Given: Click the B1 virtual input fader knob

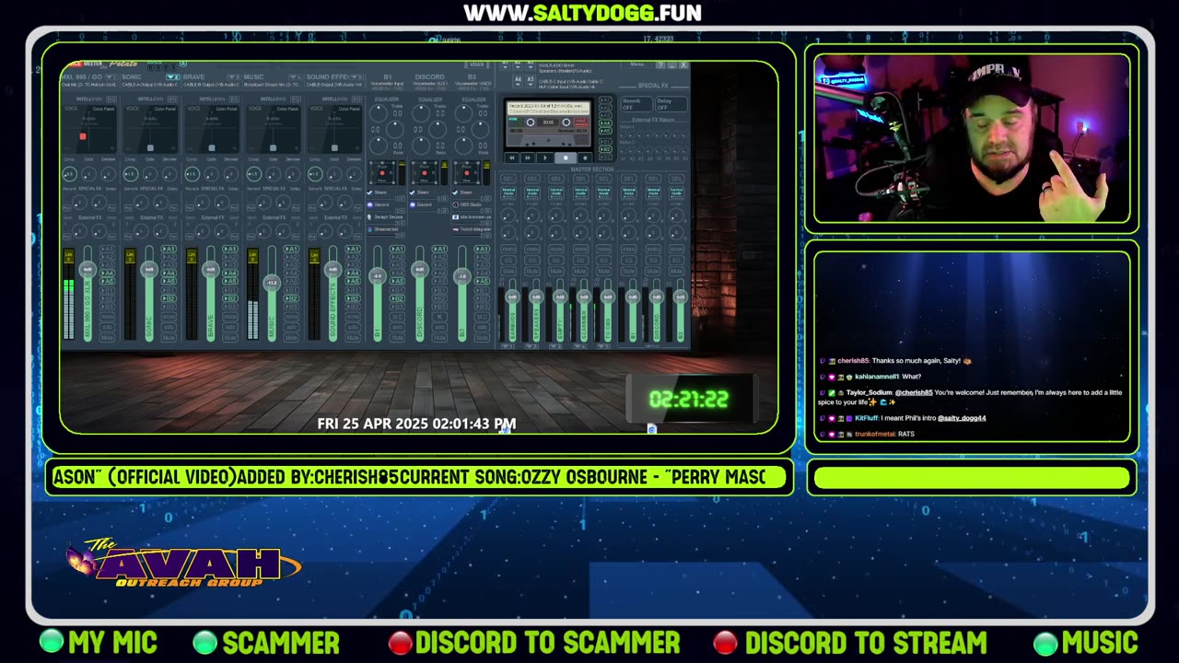Looking at the screenshot, I should click(378, 276).
